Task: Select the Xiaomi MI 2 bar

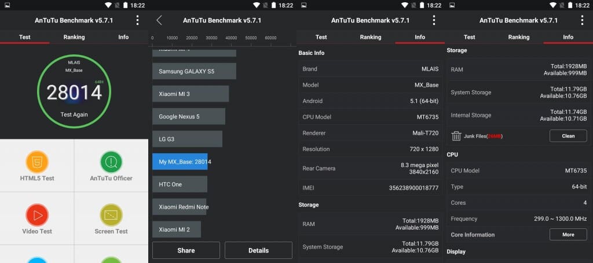Action: [177, 229]
